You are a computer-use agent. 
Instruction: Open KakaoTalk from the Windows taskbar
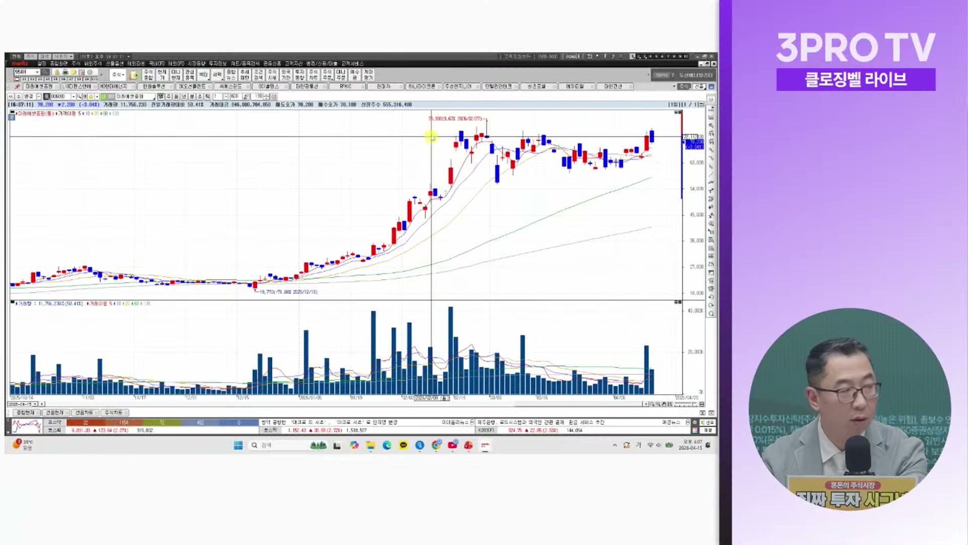tap(403, 446)
